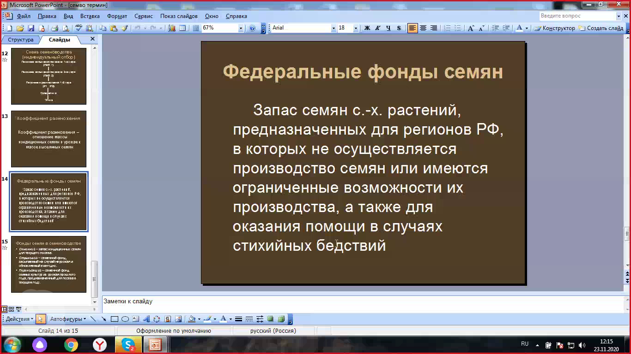Switch to the Структура tab
Screen dimensions: 631x354
point(21,40)
